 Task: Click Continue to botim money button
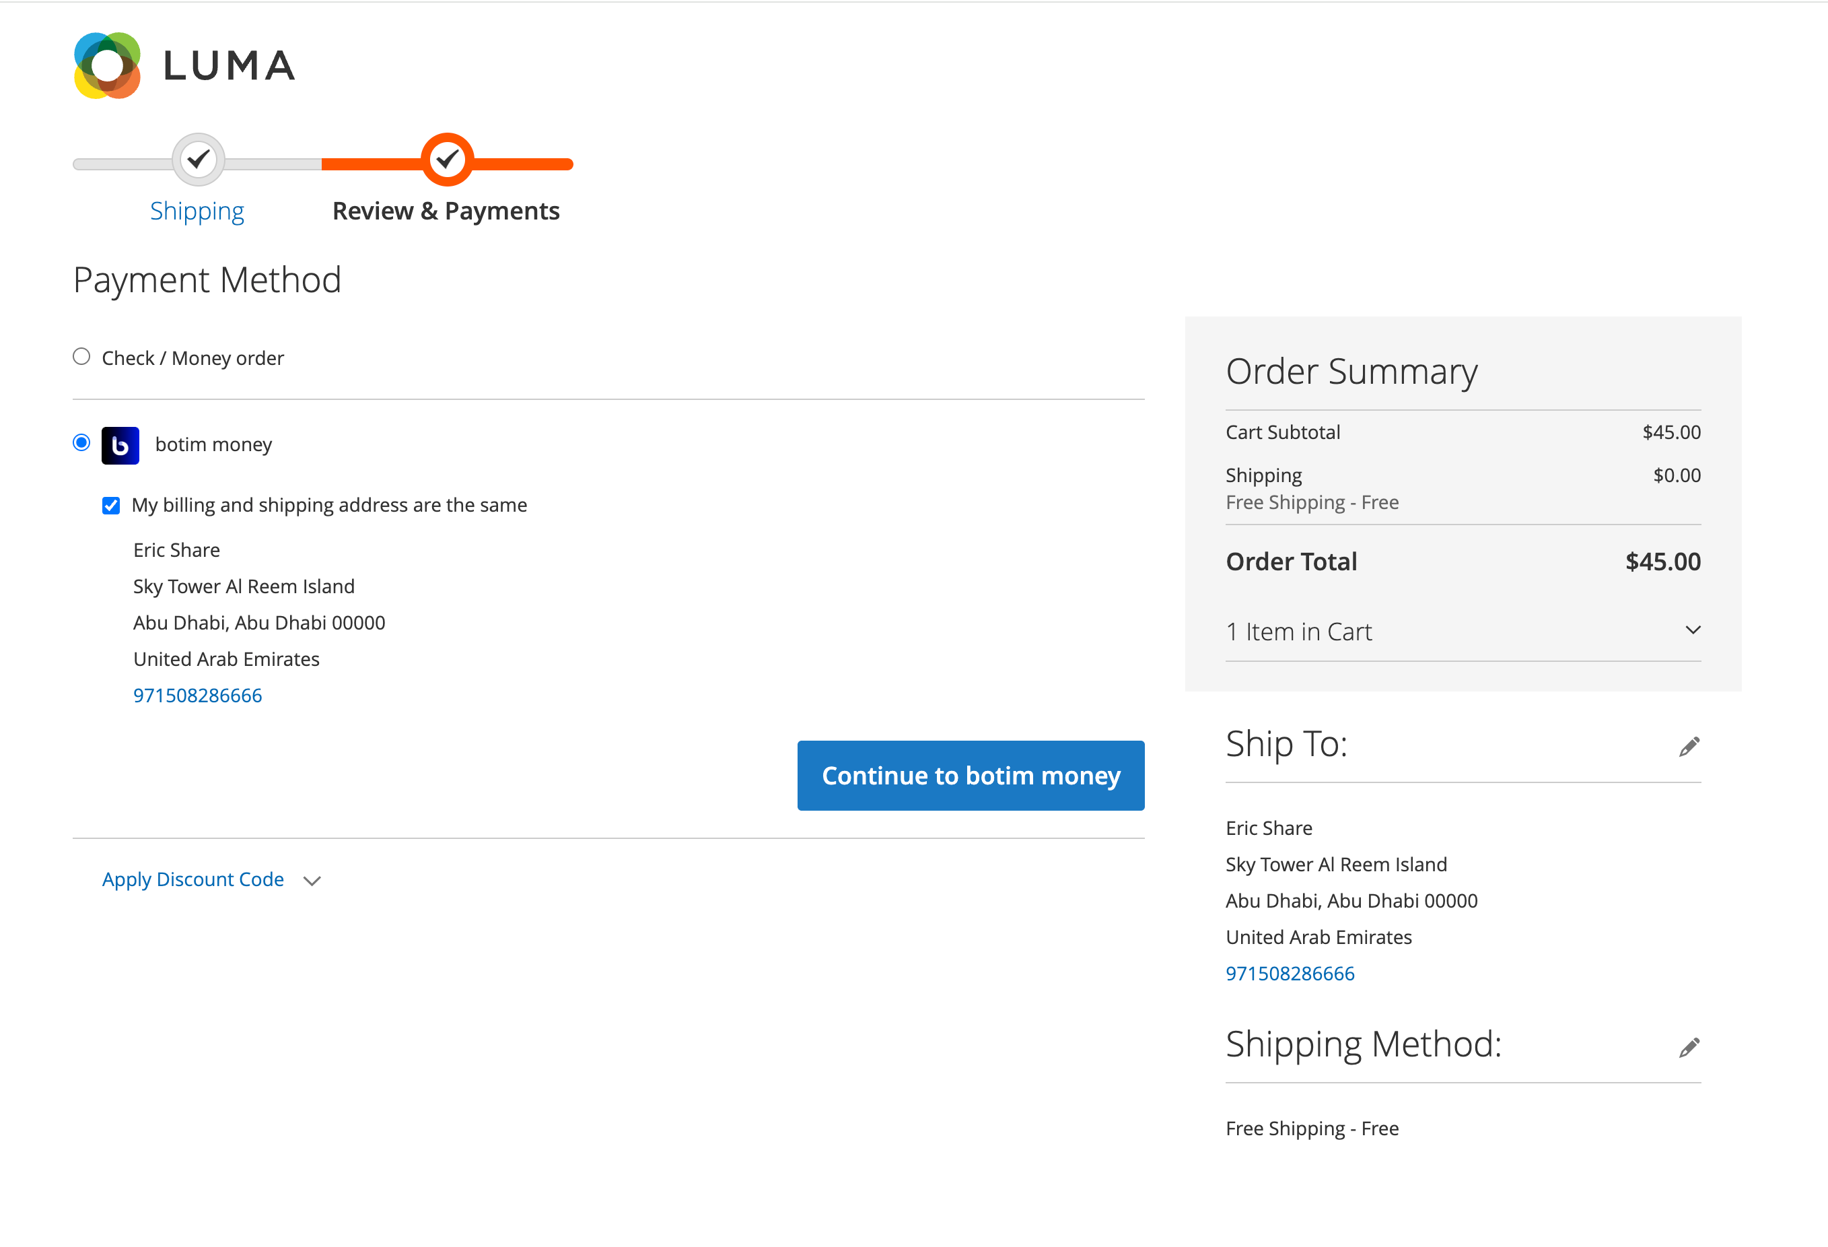click(971, 776)
